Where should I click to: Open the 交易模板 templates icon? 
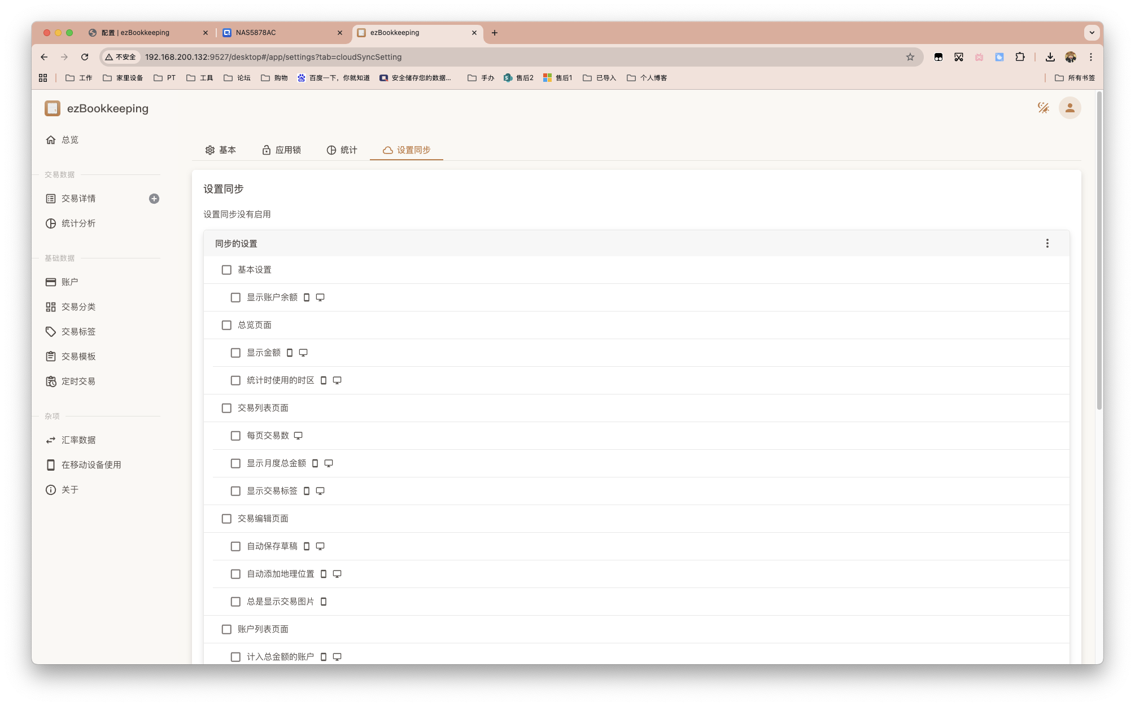(50, 356)
